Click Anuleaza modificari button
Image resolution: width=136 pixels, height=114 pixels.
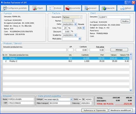tap(121, 110)
